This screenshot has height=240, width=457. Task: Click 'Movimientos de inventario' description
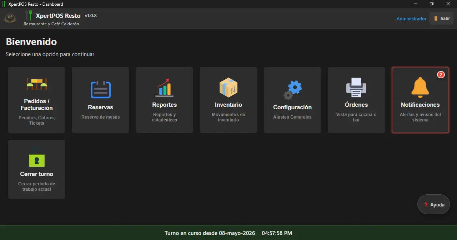click(228, 117)
